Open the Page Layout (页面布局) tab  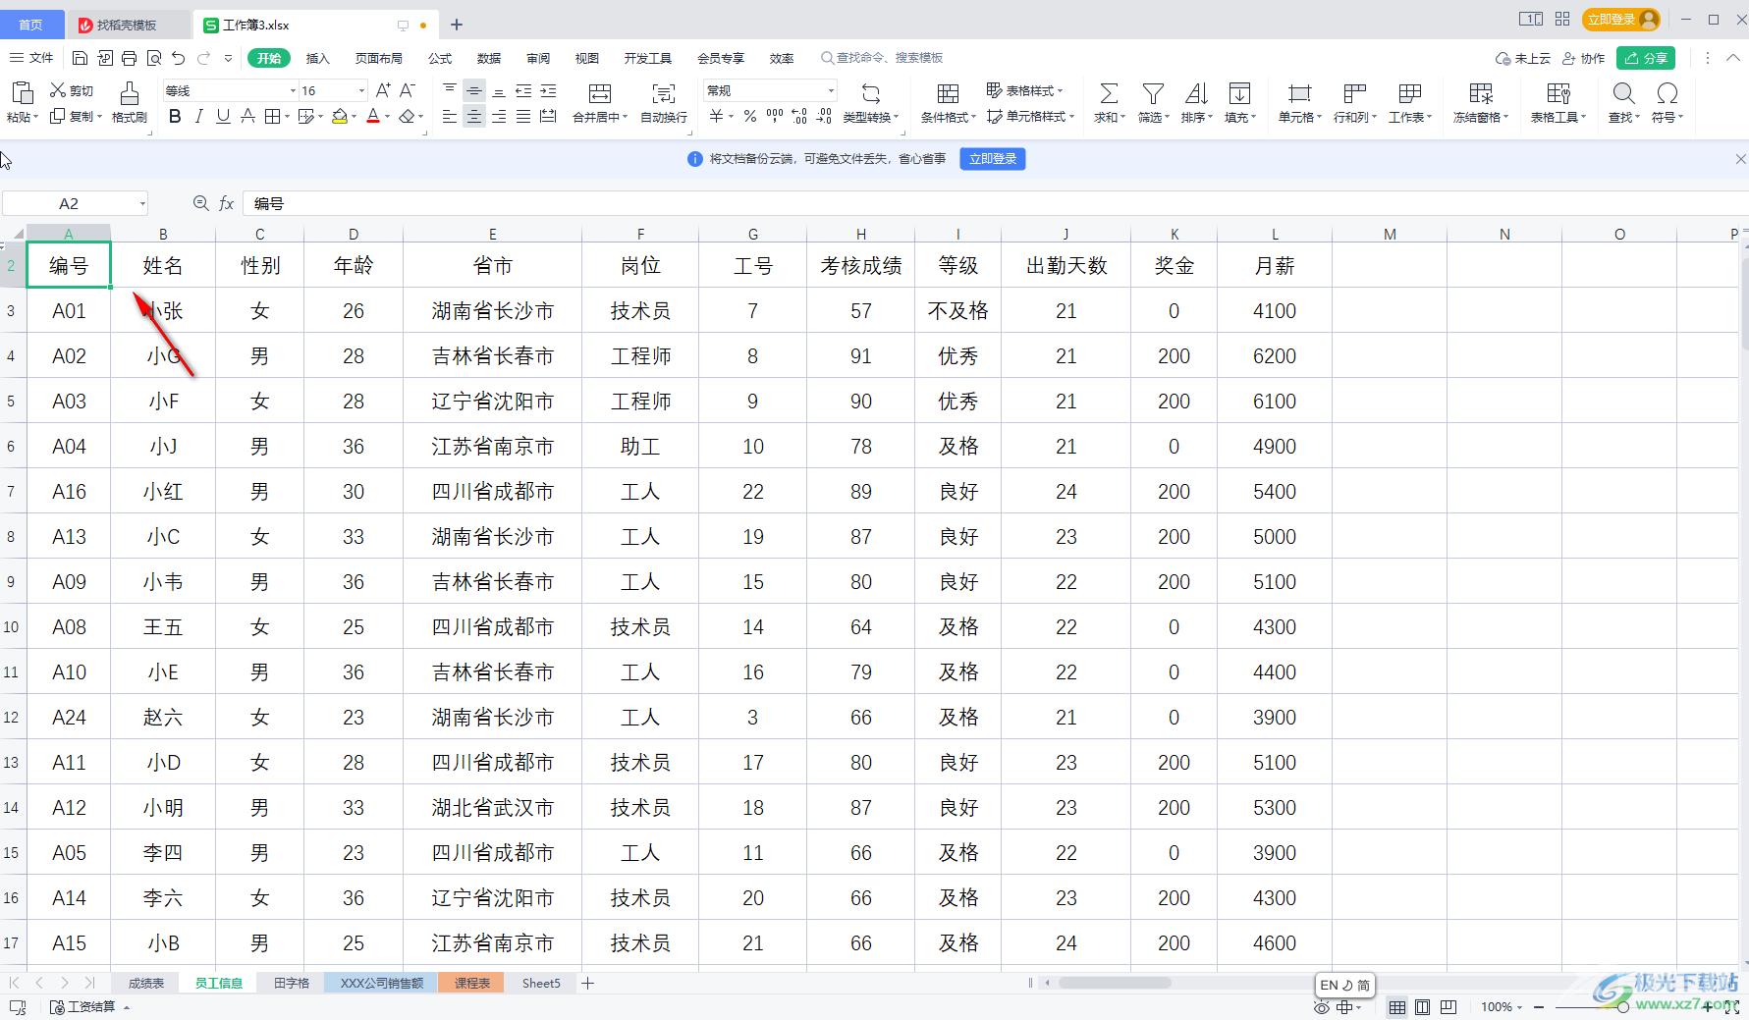coord(379,58)
